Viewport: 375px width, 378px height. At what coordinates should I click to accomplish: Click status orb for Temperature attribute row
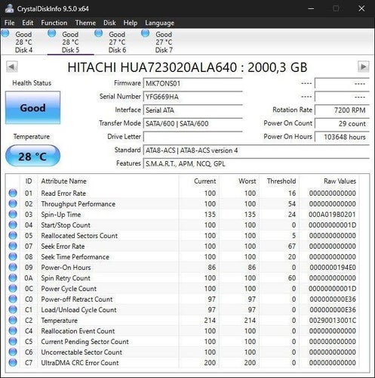tap(13, 320)
